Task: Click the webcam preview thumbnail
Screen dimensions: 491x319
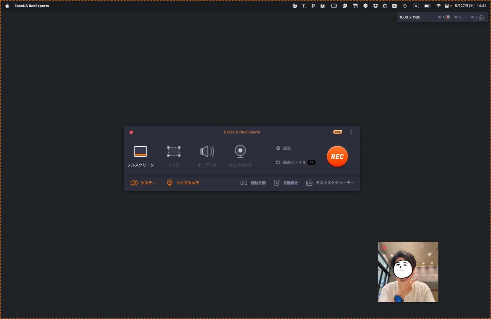Action: 408,272
